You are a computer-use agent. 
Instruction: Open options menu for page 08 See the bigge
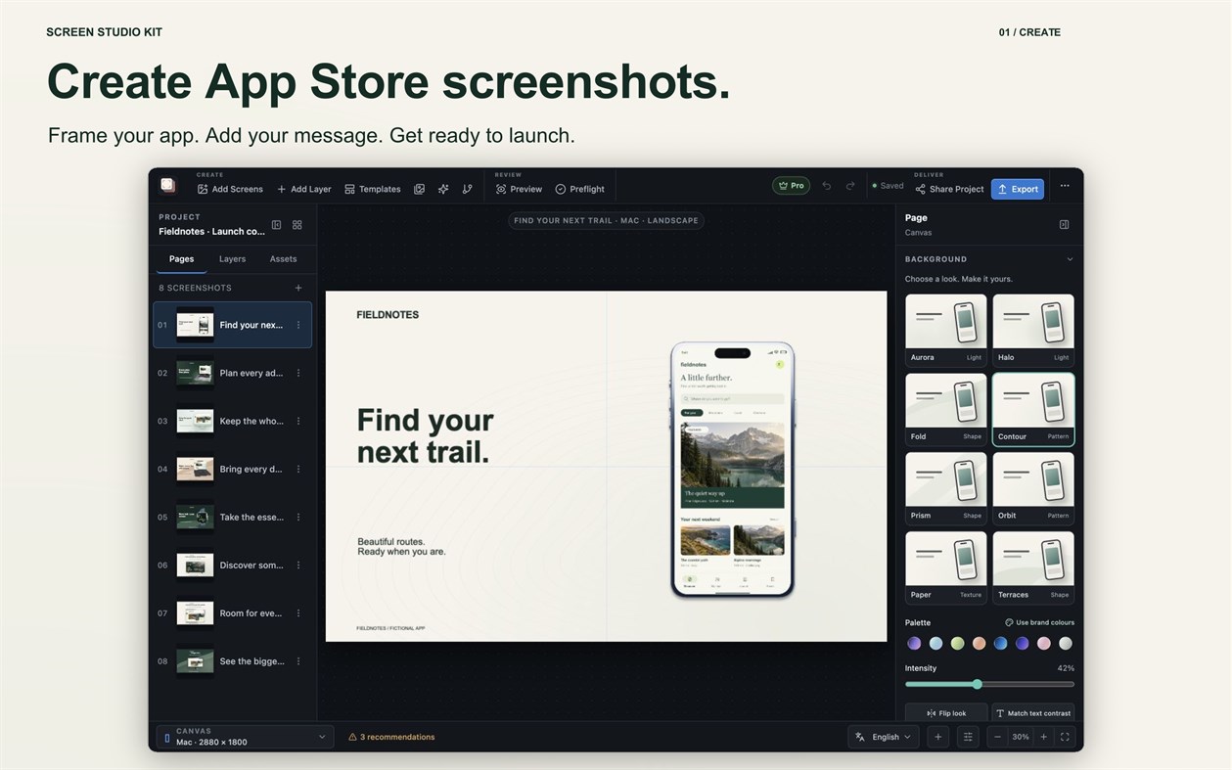(x=298, y=661)
